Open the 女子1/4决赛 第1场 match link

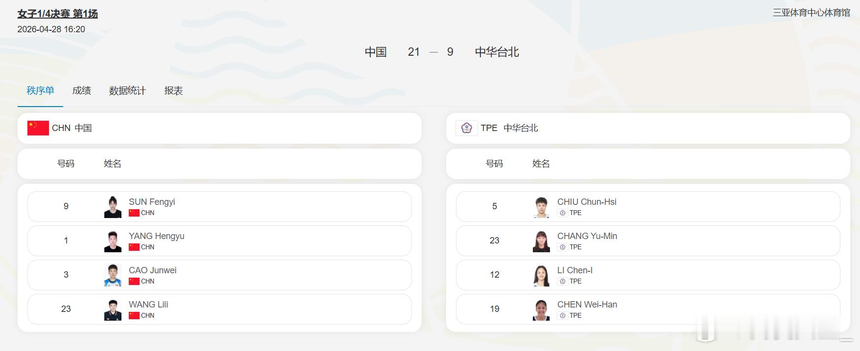57,14
